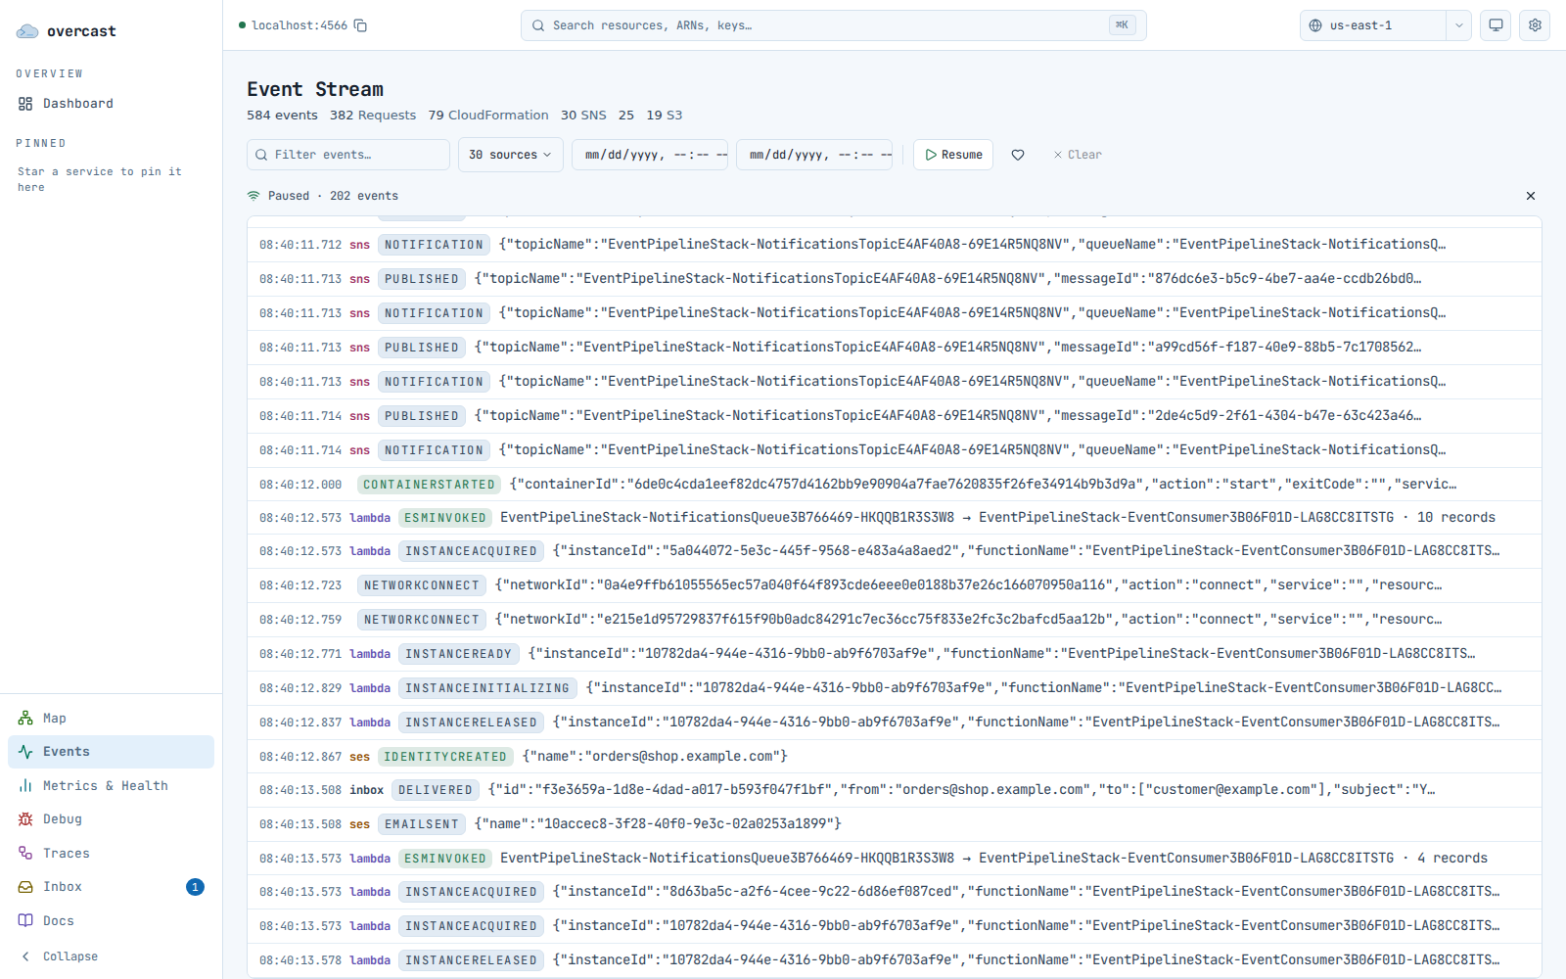Viewport: 1566px width, 979px height.
Task: Click the Inbox tray icon
Action: (x=25, y=887)
